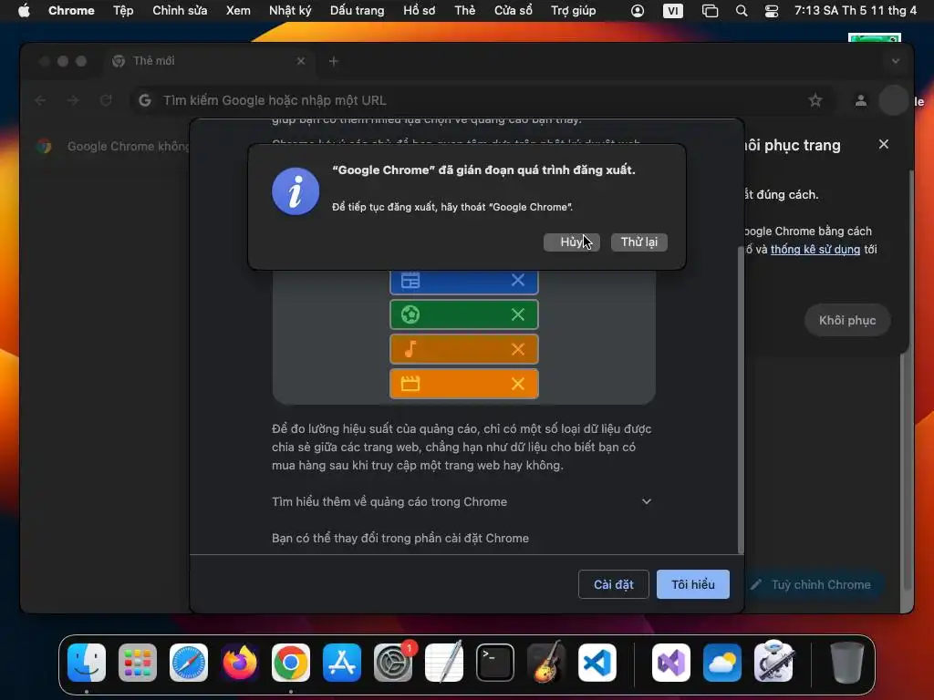Open the Chrome menu in menu bar
934x700 pixels.
(71, 11)
